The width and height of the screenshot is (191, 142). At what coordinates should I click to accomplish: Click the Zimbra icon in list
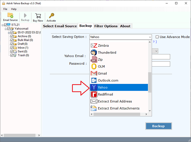(x=94, y=46)
